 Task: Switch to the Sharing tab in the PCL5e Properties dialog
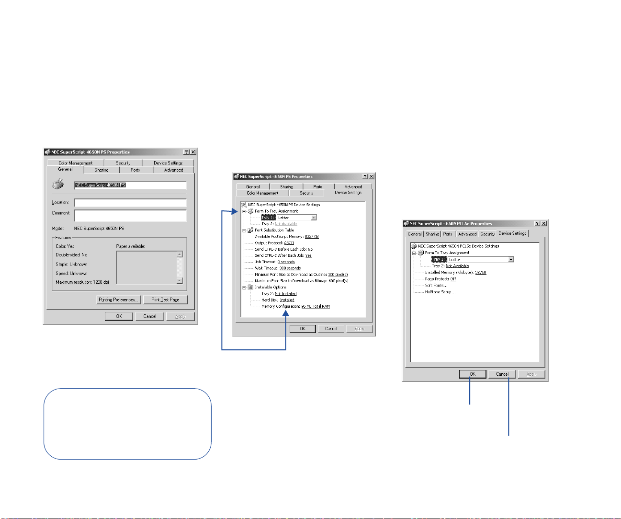(x=432, y=234)
